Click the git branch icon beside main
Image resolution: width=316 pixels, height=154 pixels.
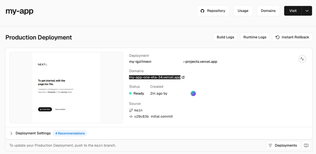[x=131, y=110]
